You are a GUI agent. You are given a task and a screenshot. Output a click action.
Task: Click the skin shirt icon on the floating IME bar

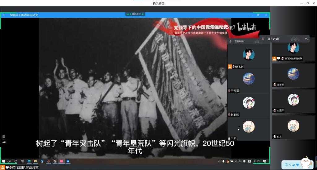[x=298, y=165]
